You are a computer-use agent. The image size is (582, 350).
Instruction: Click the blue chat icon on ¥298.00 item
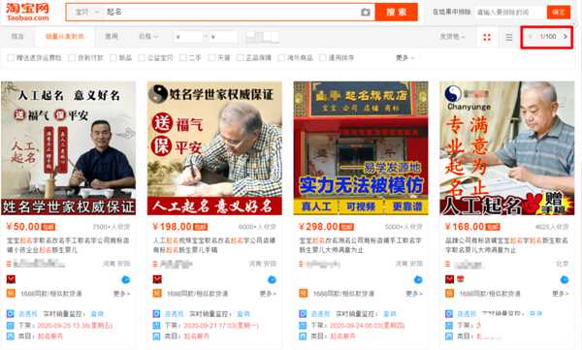click(418, 279)
